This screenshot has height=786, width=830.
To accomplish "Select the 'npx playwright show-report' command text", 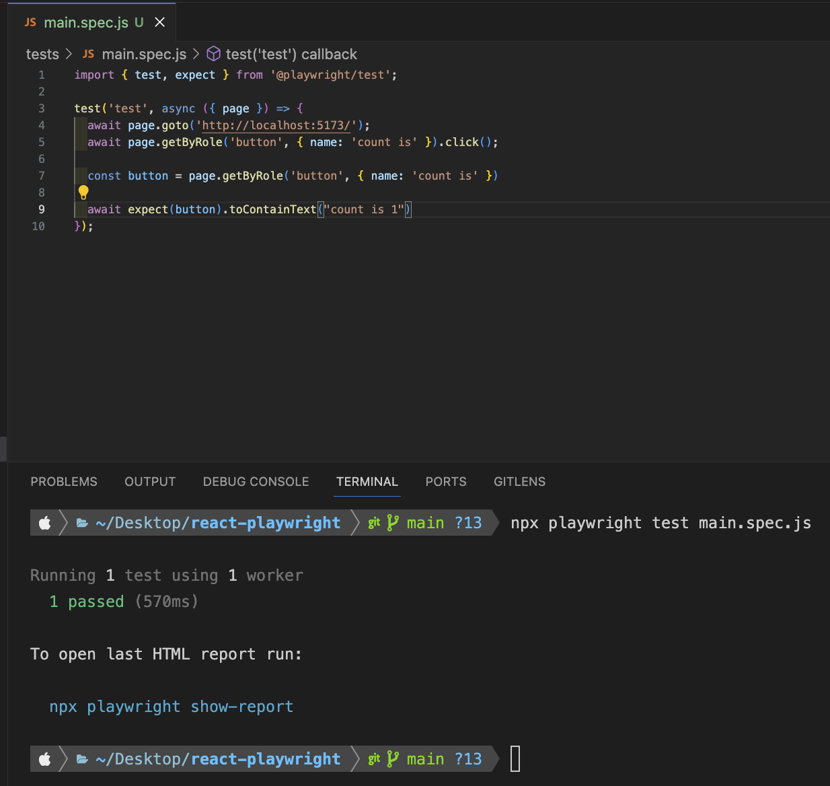I will (171, 707).
